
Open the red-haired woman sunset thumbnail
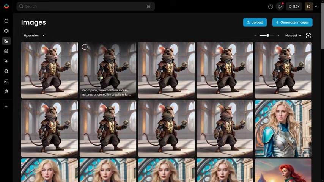283,170
